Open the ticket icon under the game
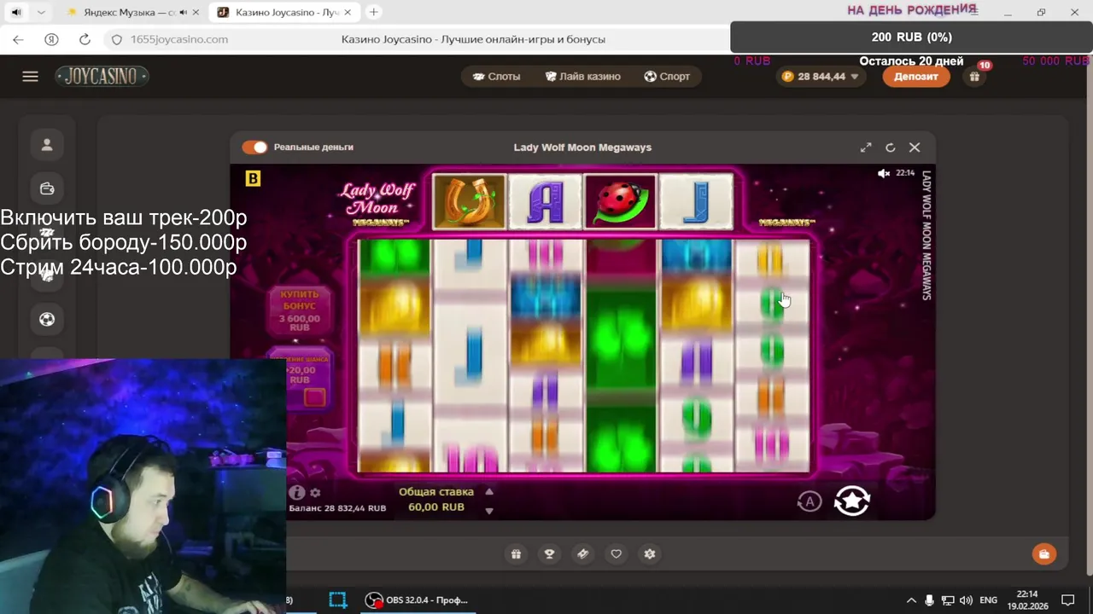This screenshot has width=1093, height=614. click(582, 554)
